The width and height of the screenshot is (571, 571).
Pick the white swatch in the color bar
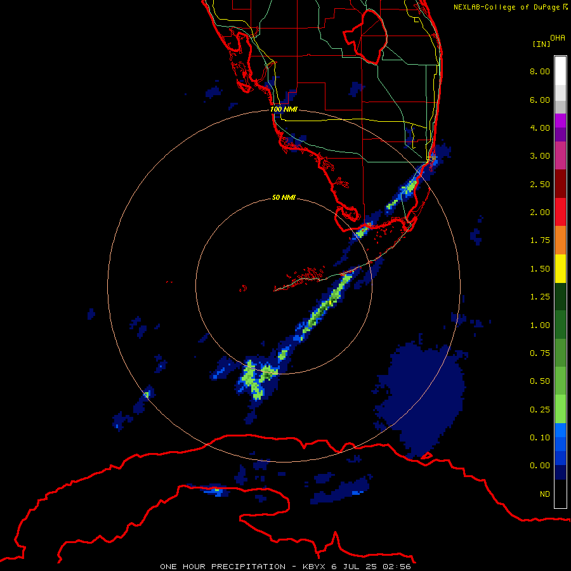click(x=560, y=71)
